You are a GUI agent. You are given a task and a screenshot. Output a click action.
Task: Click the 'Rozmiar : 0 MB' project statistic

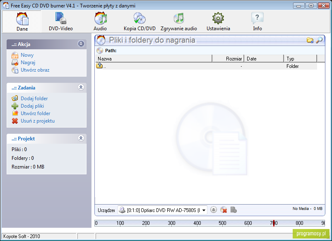pos(28,167)
